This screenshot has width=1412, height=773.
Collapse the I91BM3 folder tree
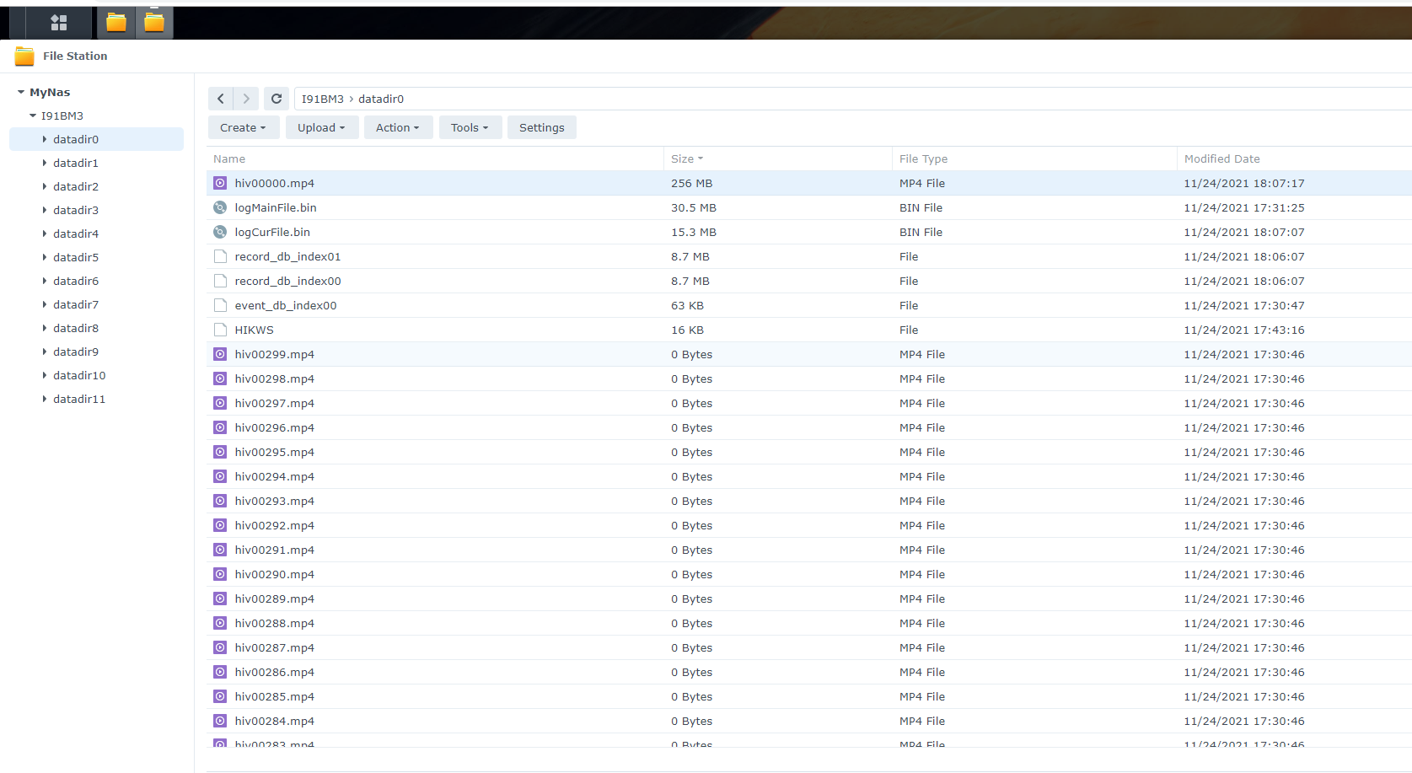(x=33, y=116)
